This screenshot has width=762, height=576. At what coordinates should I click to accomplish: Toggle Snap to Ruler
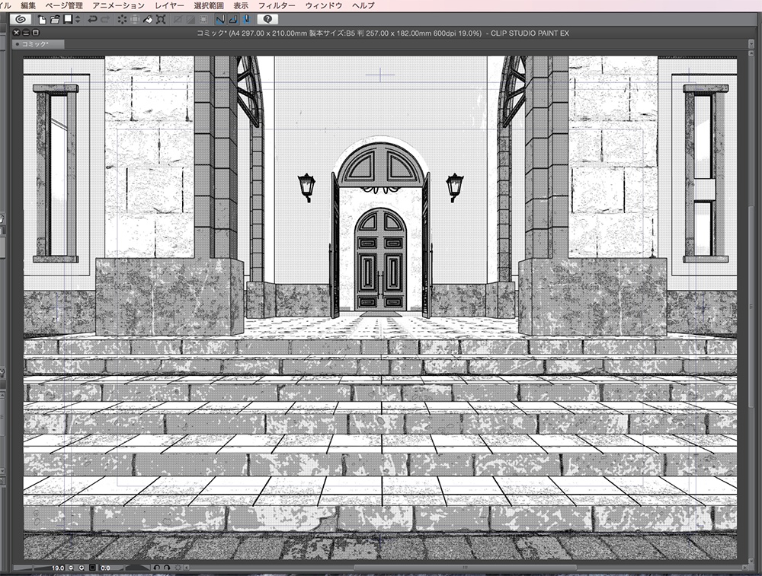coord(220,20)
